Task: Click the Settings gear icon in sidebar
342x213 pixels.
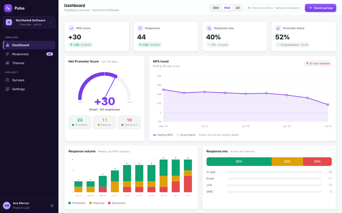Action: pos(7,89)
